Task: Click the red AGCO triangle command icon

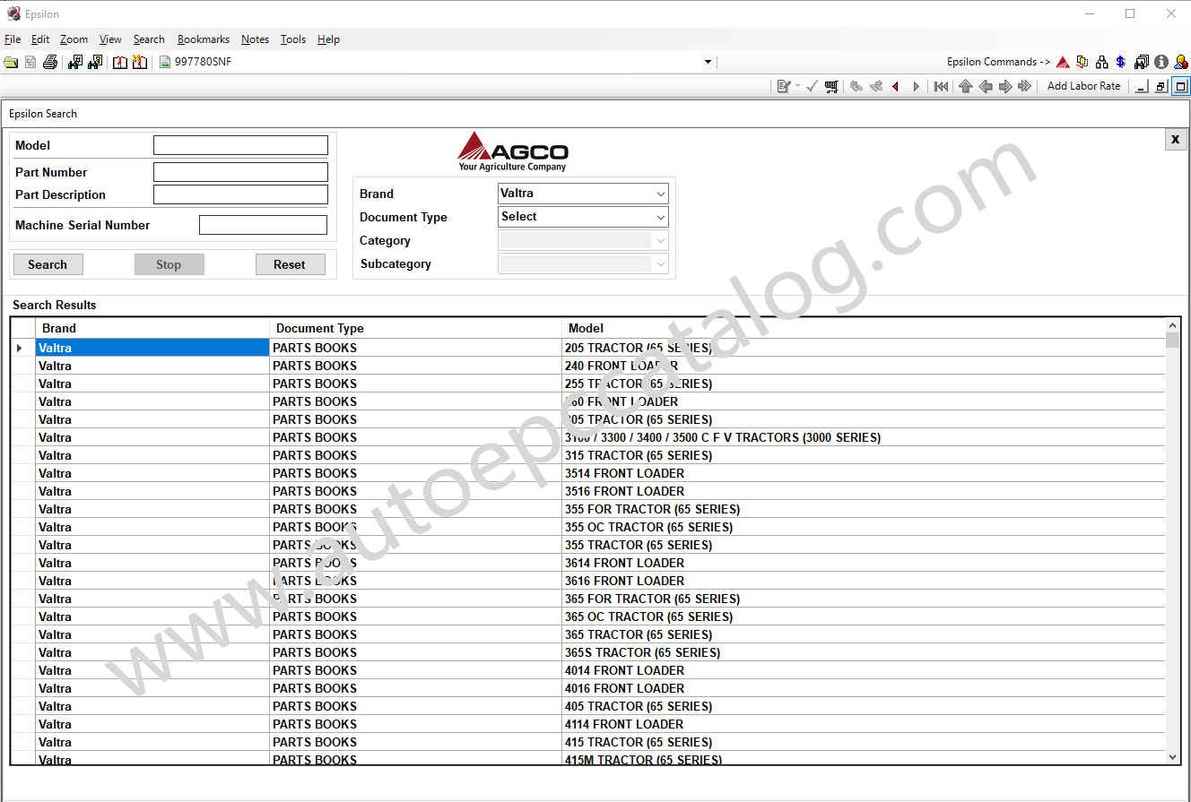Action: pos(1063,62)
